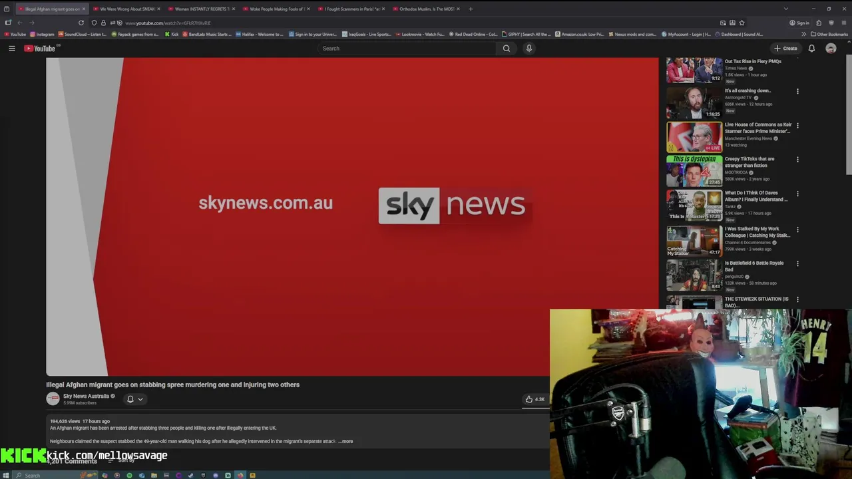This screenshot has width=852, height=479.
Task: Open options for 'I Was Stalked By My Work Colleague'
Action: (x=797, y=230)
